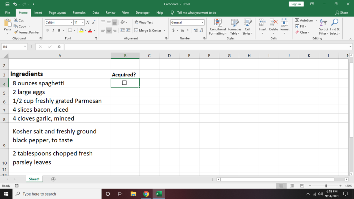This screenshot has height=199, width=354.
Task: Click the zoom slider in status bar
Action: [x=326, y=186]
